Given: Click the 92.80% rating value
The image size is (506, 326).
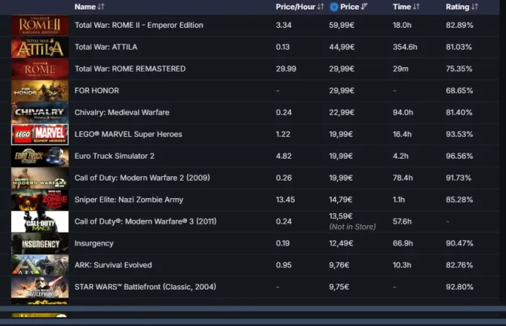Looking at the screenshot, I should 459,287.
